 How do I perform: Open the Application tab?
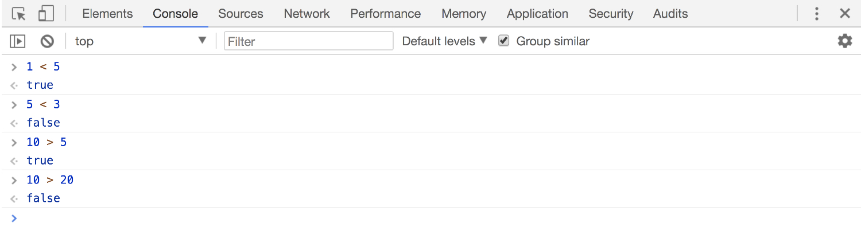pyautogui.click(x=537, y=14)
